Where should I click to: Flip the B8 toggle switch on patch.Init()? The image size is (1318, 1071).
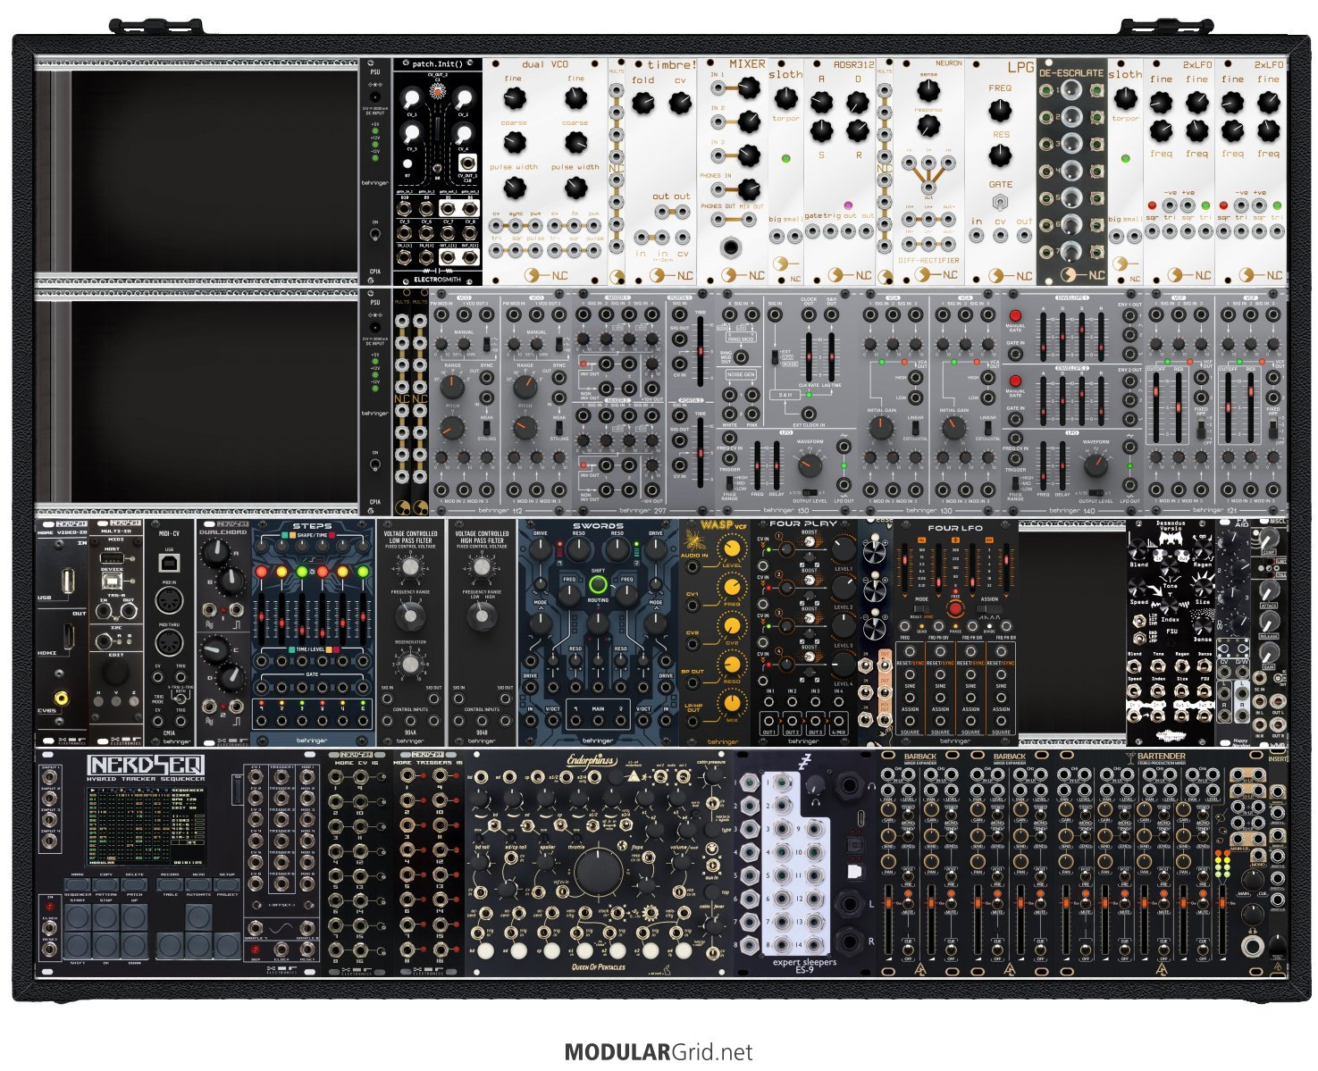[x=437, y=166]
